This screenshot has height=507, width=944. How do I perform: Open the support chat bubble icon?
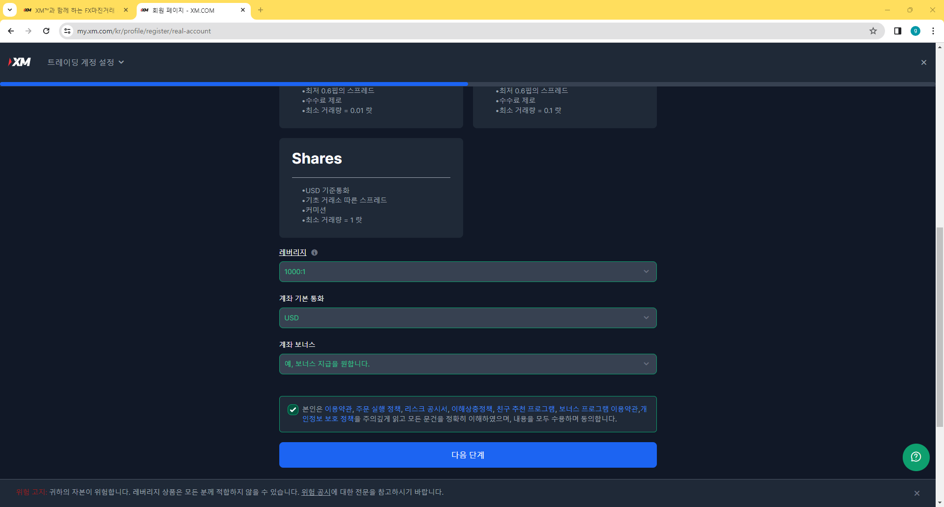click(x=915, y=457)
